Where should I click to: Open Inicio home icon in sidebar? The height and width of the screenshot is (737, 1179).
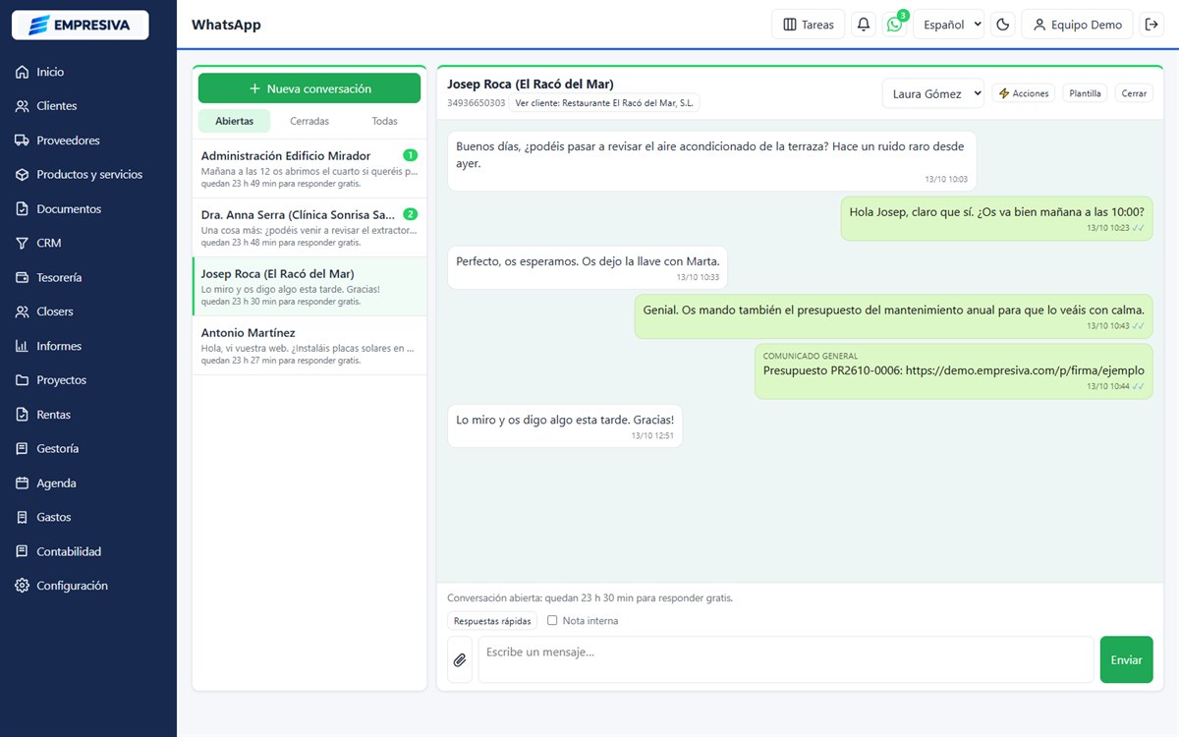click(22, 72)
